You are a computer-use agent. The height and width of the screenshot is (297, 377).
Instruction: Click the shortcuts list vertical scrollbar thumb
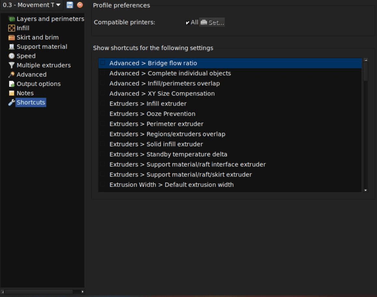[x=366, y=72]
